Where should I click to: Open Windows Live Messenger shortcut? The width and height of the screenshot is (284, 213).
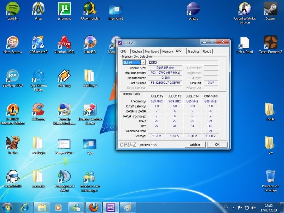(x=90, y=181)
